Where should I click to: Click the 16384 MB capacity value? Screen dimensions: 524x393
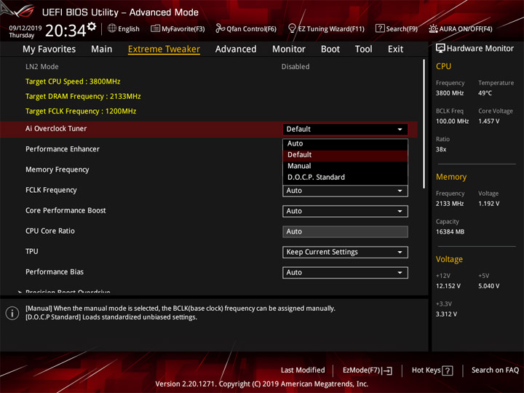tap(450, 232)
